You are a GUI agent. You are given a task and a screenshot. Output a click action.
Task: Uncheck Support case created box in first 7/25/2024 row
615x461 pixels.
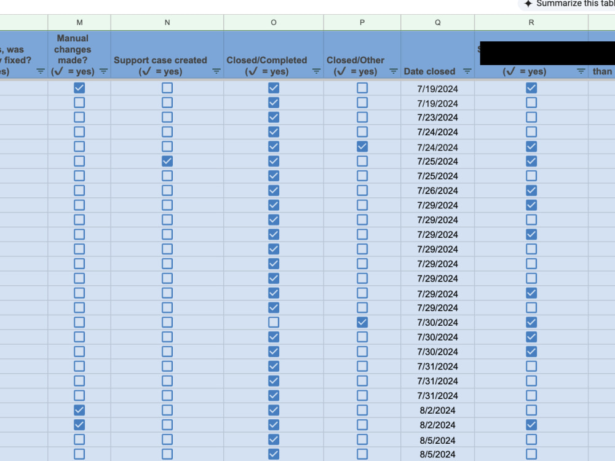click(167, 161)
